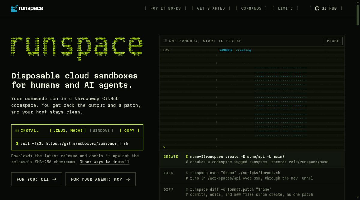The height and width of the screenshot is (200, 360).
Task: Click the ASCII-art runspace banner
Action: point(77,49)
